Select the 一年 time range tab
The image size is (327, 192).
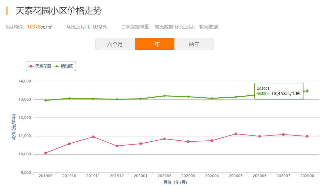coord(155,44)
